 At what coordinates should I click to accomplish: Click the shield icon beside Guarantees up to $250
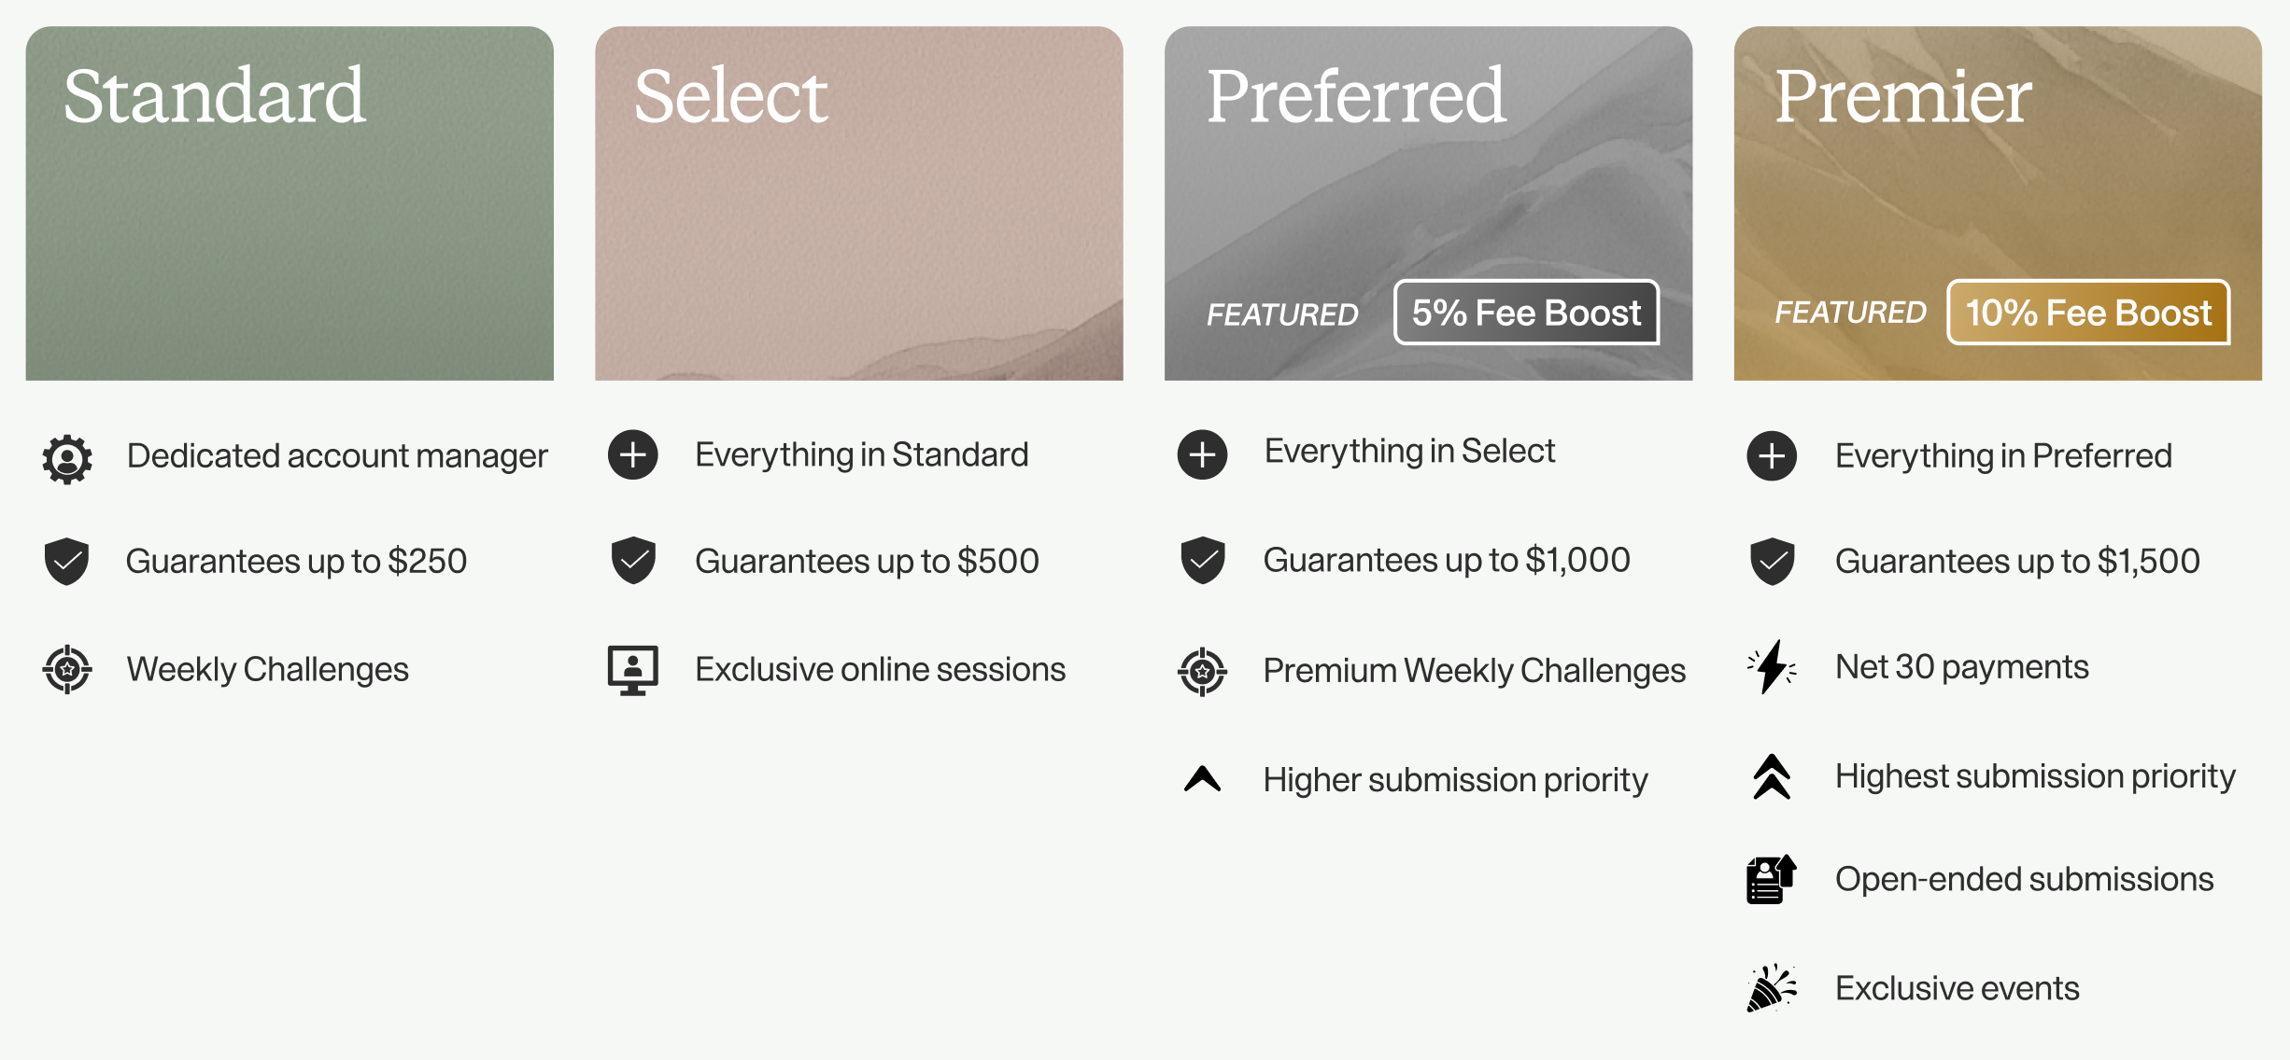pyautogui.click(x=66, y=562)
